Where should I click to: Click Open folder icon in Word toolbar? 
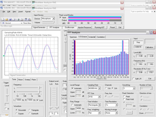coord(7,19)
